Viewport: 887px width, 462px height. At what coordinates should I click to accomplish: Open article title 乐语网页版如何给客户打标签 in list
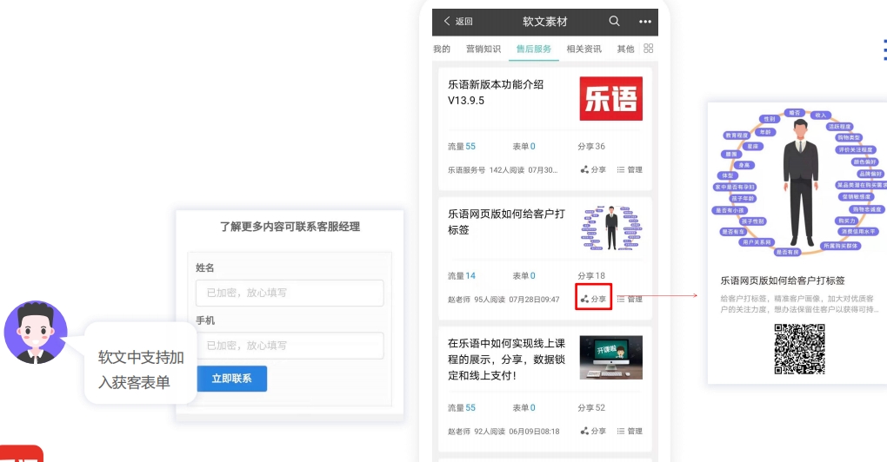506,222
